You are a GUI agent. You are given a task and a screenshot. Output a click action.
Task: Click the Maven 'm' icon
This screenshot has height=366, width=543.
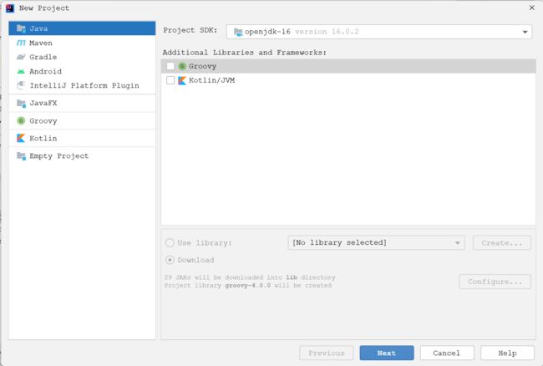point(21,43)
